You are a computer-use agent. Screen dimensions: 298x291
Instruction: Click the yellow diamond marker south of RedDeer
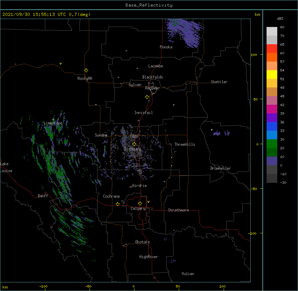pyautogui.click(x=147, y=97)
